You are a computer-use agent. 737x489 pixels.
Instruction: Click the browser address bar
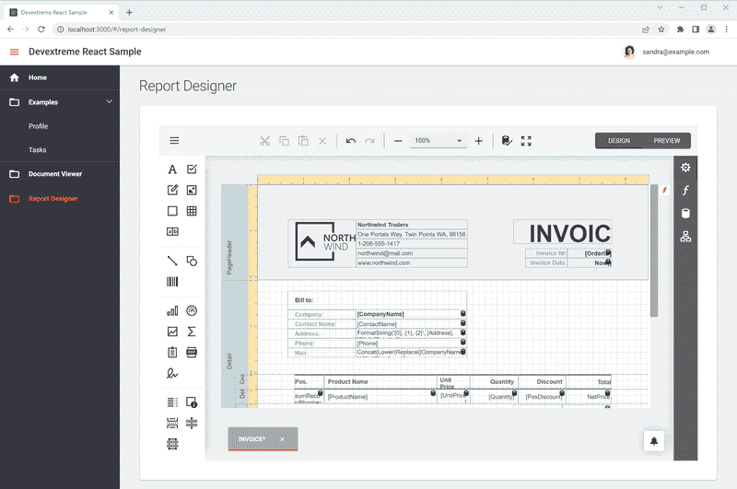pyautogui.click(x=348, y=29)
